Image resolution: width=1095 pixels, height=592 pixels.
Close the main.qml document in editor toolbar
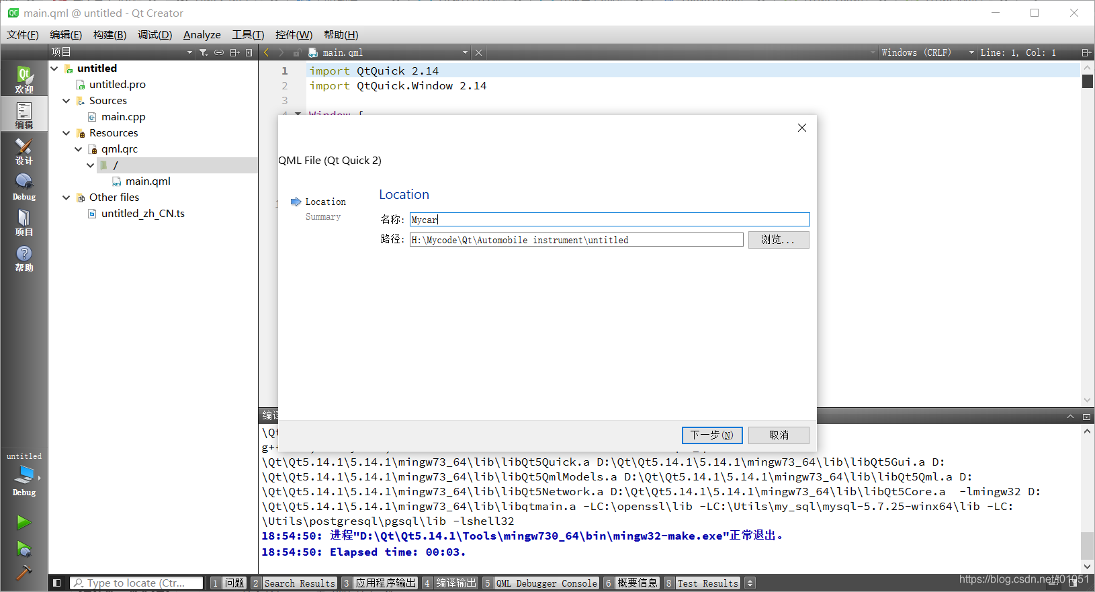click(478, 52)
